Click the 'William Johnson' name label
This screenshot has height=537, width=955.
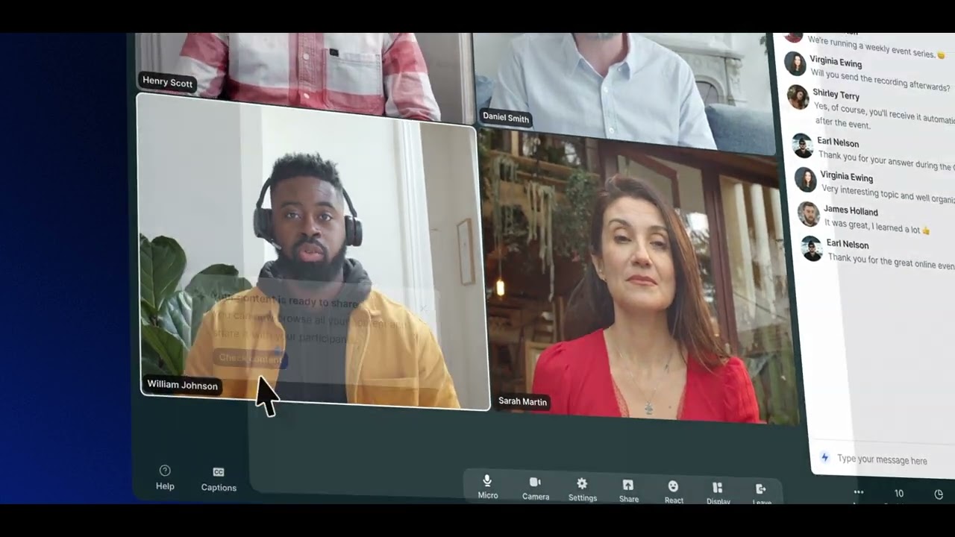coord(182,385)
